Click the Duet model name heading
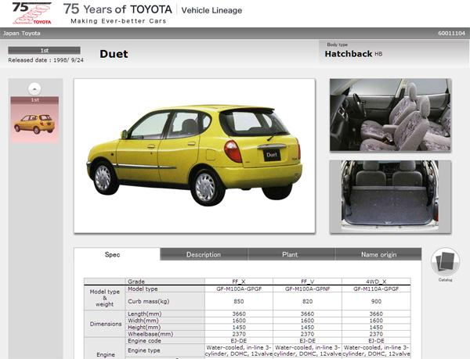The height and width of the screenshot is (359, 470). point(114,54)
